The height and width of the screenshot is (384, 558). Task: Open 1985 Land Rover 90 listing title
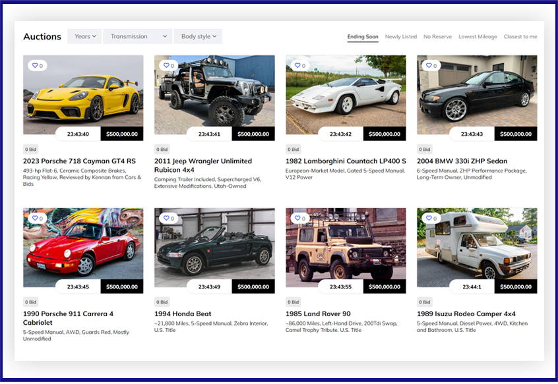[318, 314]
